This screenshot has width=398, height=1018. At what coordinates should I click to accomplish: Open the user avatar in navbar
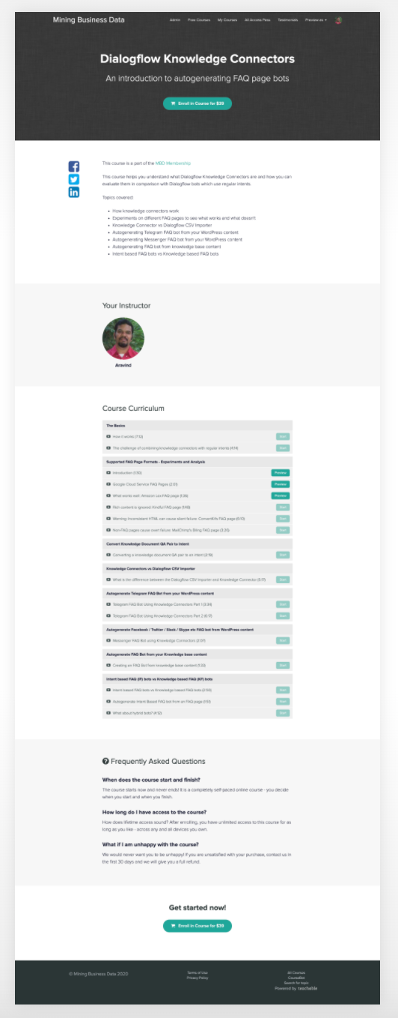point(339,20)
